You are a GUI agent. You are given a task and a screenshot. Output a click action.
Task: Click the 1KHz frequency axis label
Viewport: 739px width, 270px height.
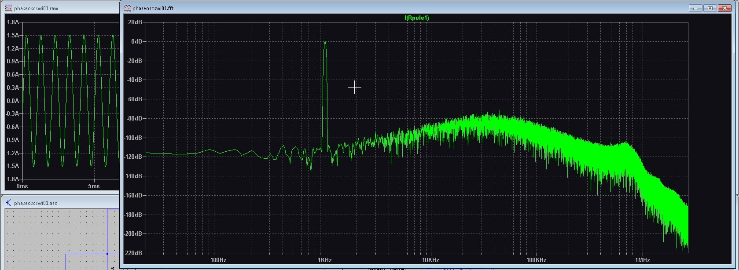pos(325,260)
